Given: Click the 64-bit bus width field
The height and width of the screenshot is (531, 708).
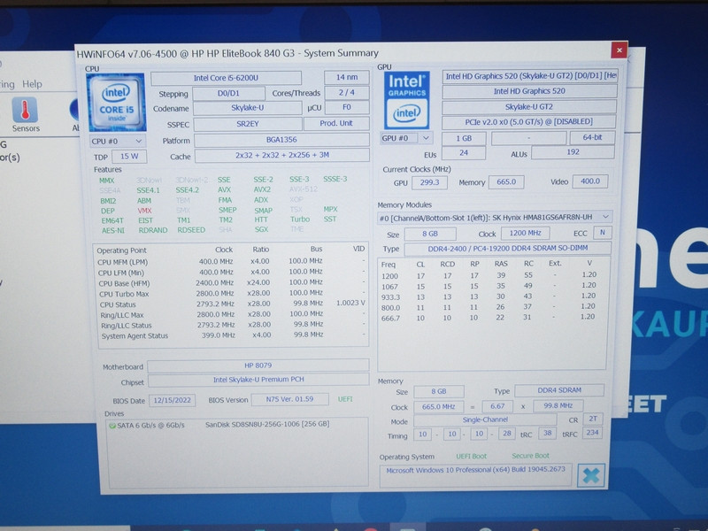Looking at the screenshot, I should 592,137.
